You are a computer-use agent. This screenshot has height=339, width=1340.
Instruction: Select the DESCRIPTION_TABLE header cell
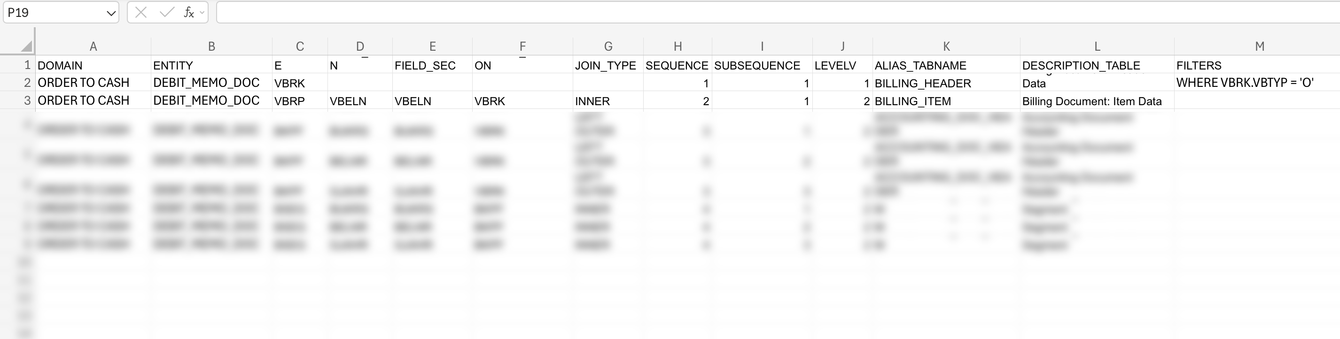pos(1081,66)
